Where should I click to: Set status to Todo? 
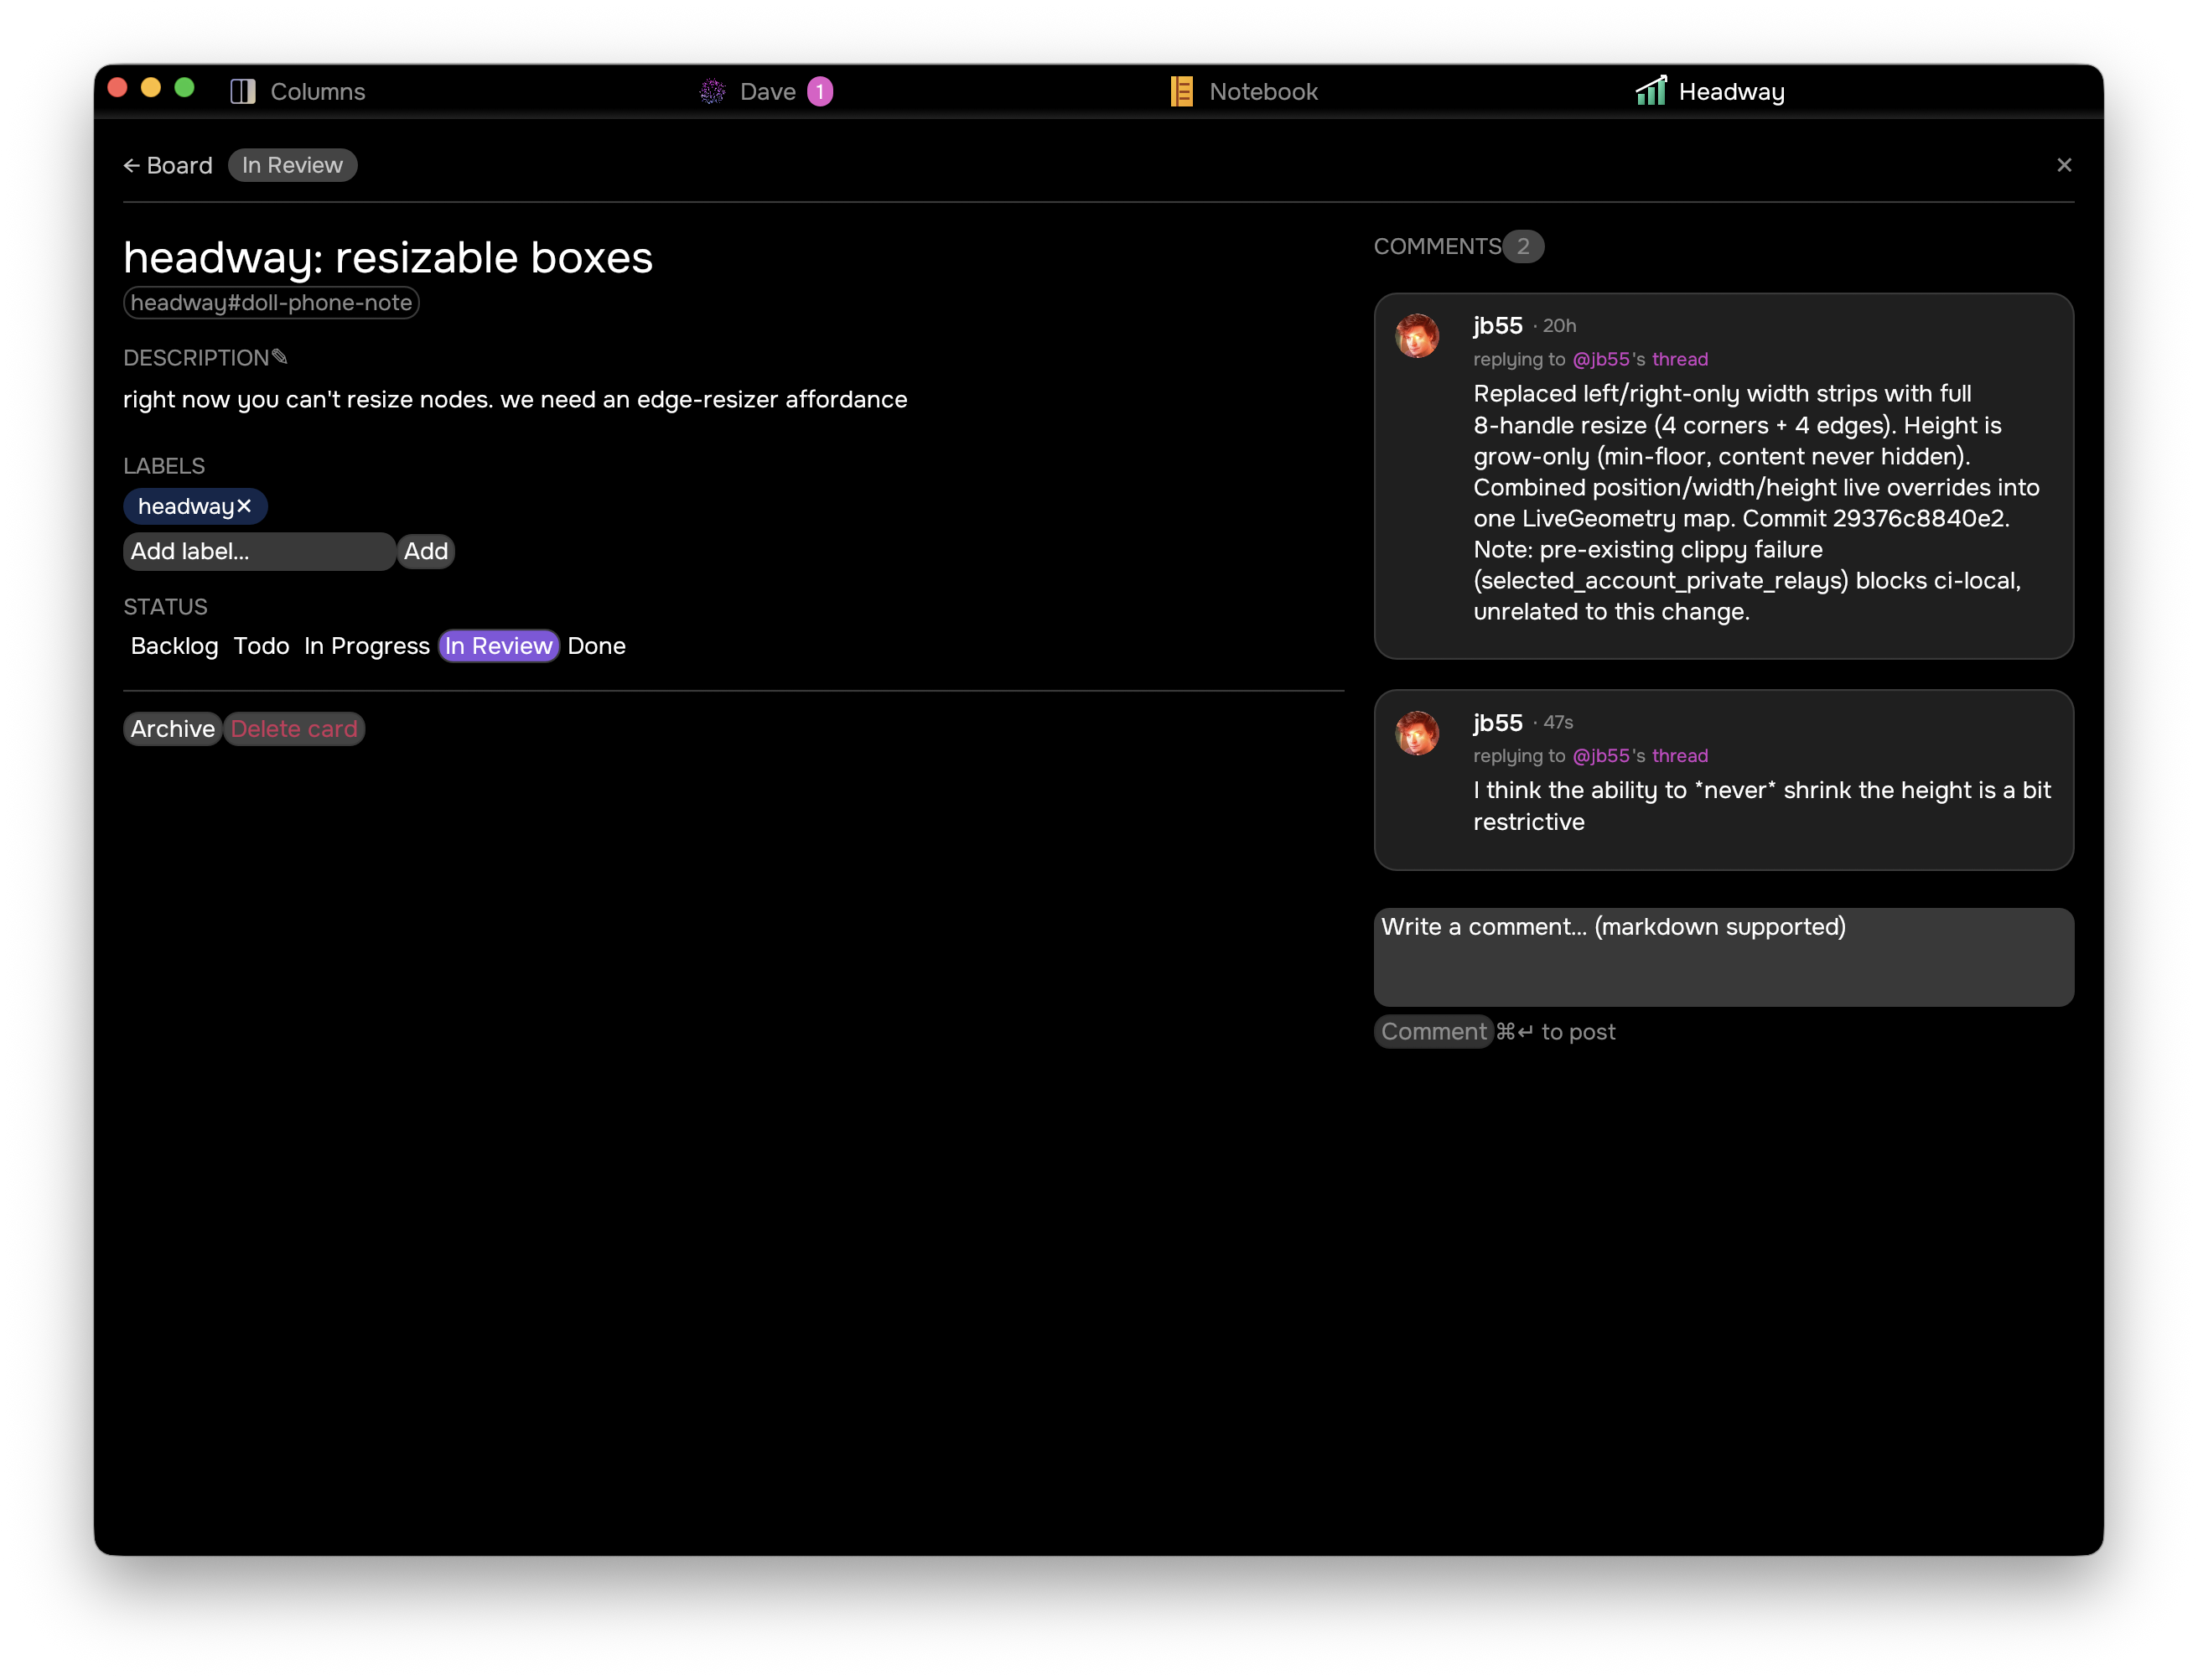tap(261, 646)
